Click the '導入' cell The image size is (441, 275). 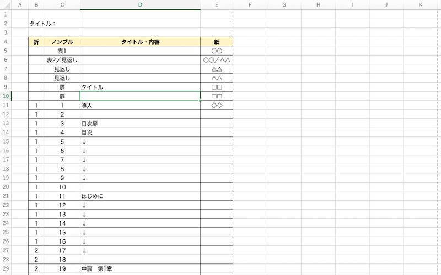[140, 105]
